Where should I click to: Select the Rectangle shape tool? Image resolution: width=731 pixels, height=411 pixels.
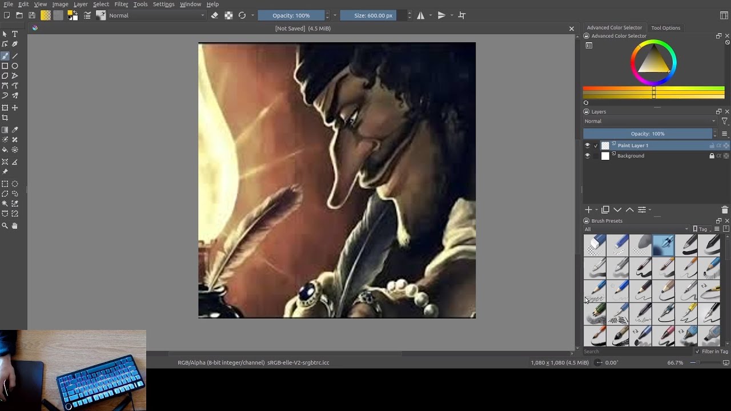(x=5, y=66)
